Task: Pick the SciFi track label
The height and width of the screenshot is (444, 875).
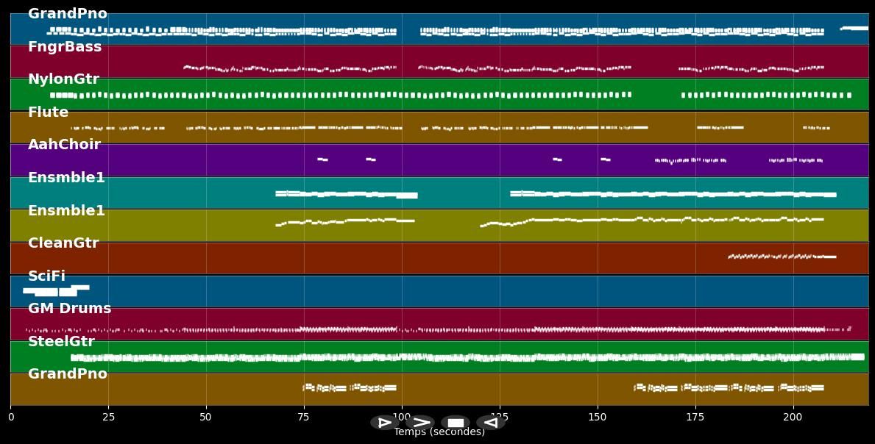Action: 46,276
